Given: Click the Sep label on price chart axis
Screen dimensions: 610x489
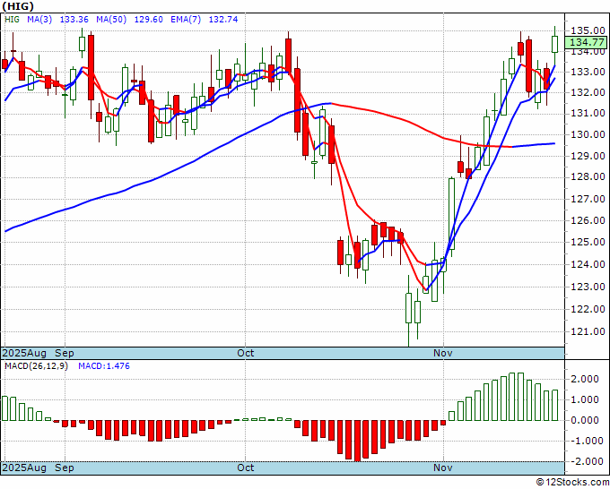Looking at the screenshot, I should [x=65, y=353].
